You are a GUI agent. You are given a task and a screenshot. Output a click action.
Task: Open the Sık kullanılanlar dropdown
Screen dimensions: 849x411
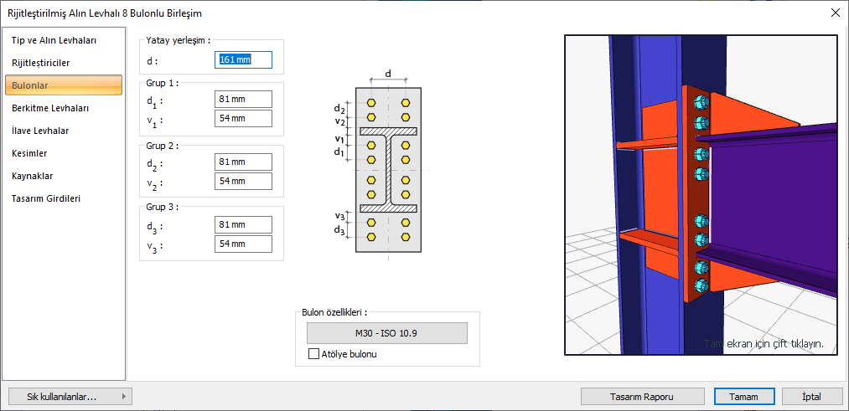71,397
